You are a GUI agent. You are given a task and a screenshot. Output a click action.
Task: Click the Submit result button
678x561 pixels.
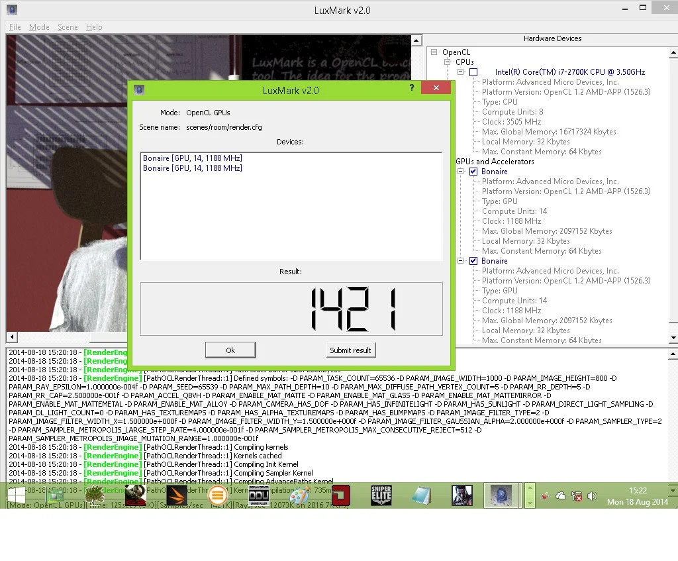350,350
